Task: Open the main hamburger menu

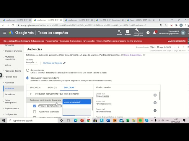Action: point(5,33)
